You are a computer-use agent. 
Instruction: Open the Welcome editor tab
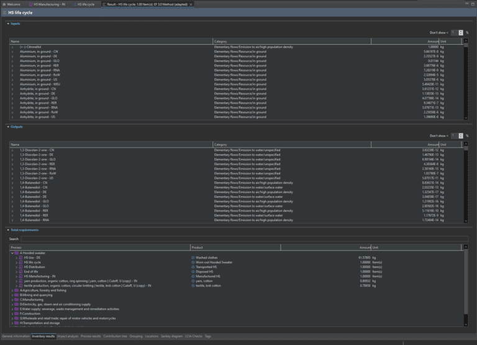coord(11,4)
